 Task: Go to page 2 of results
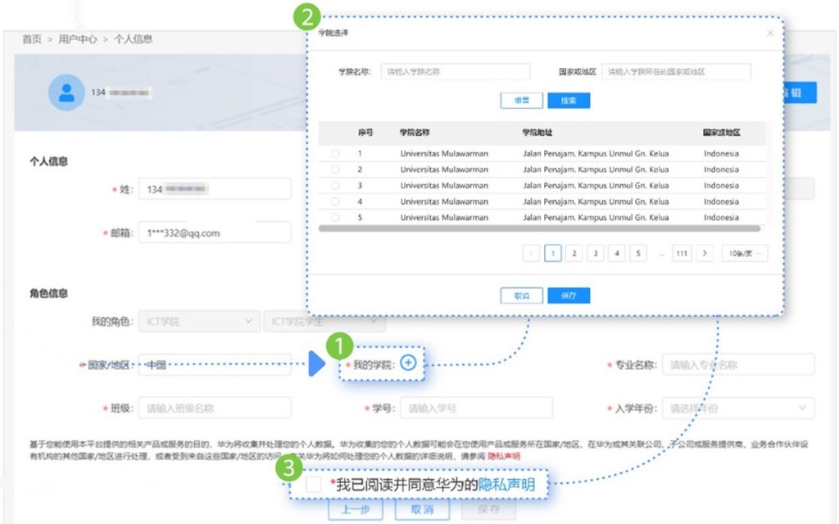click(x=574, y=254)
